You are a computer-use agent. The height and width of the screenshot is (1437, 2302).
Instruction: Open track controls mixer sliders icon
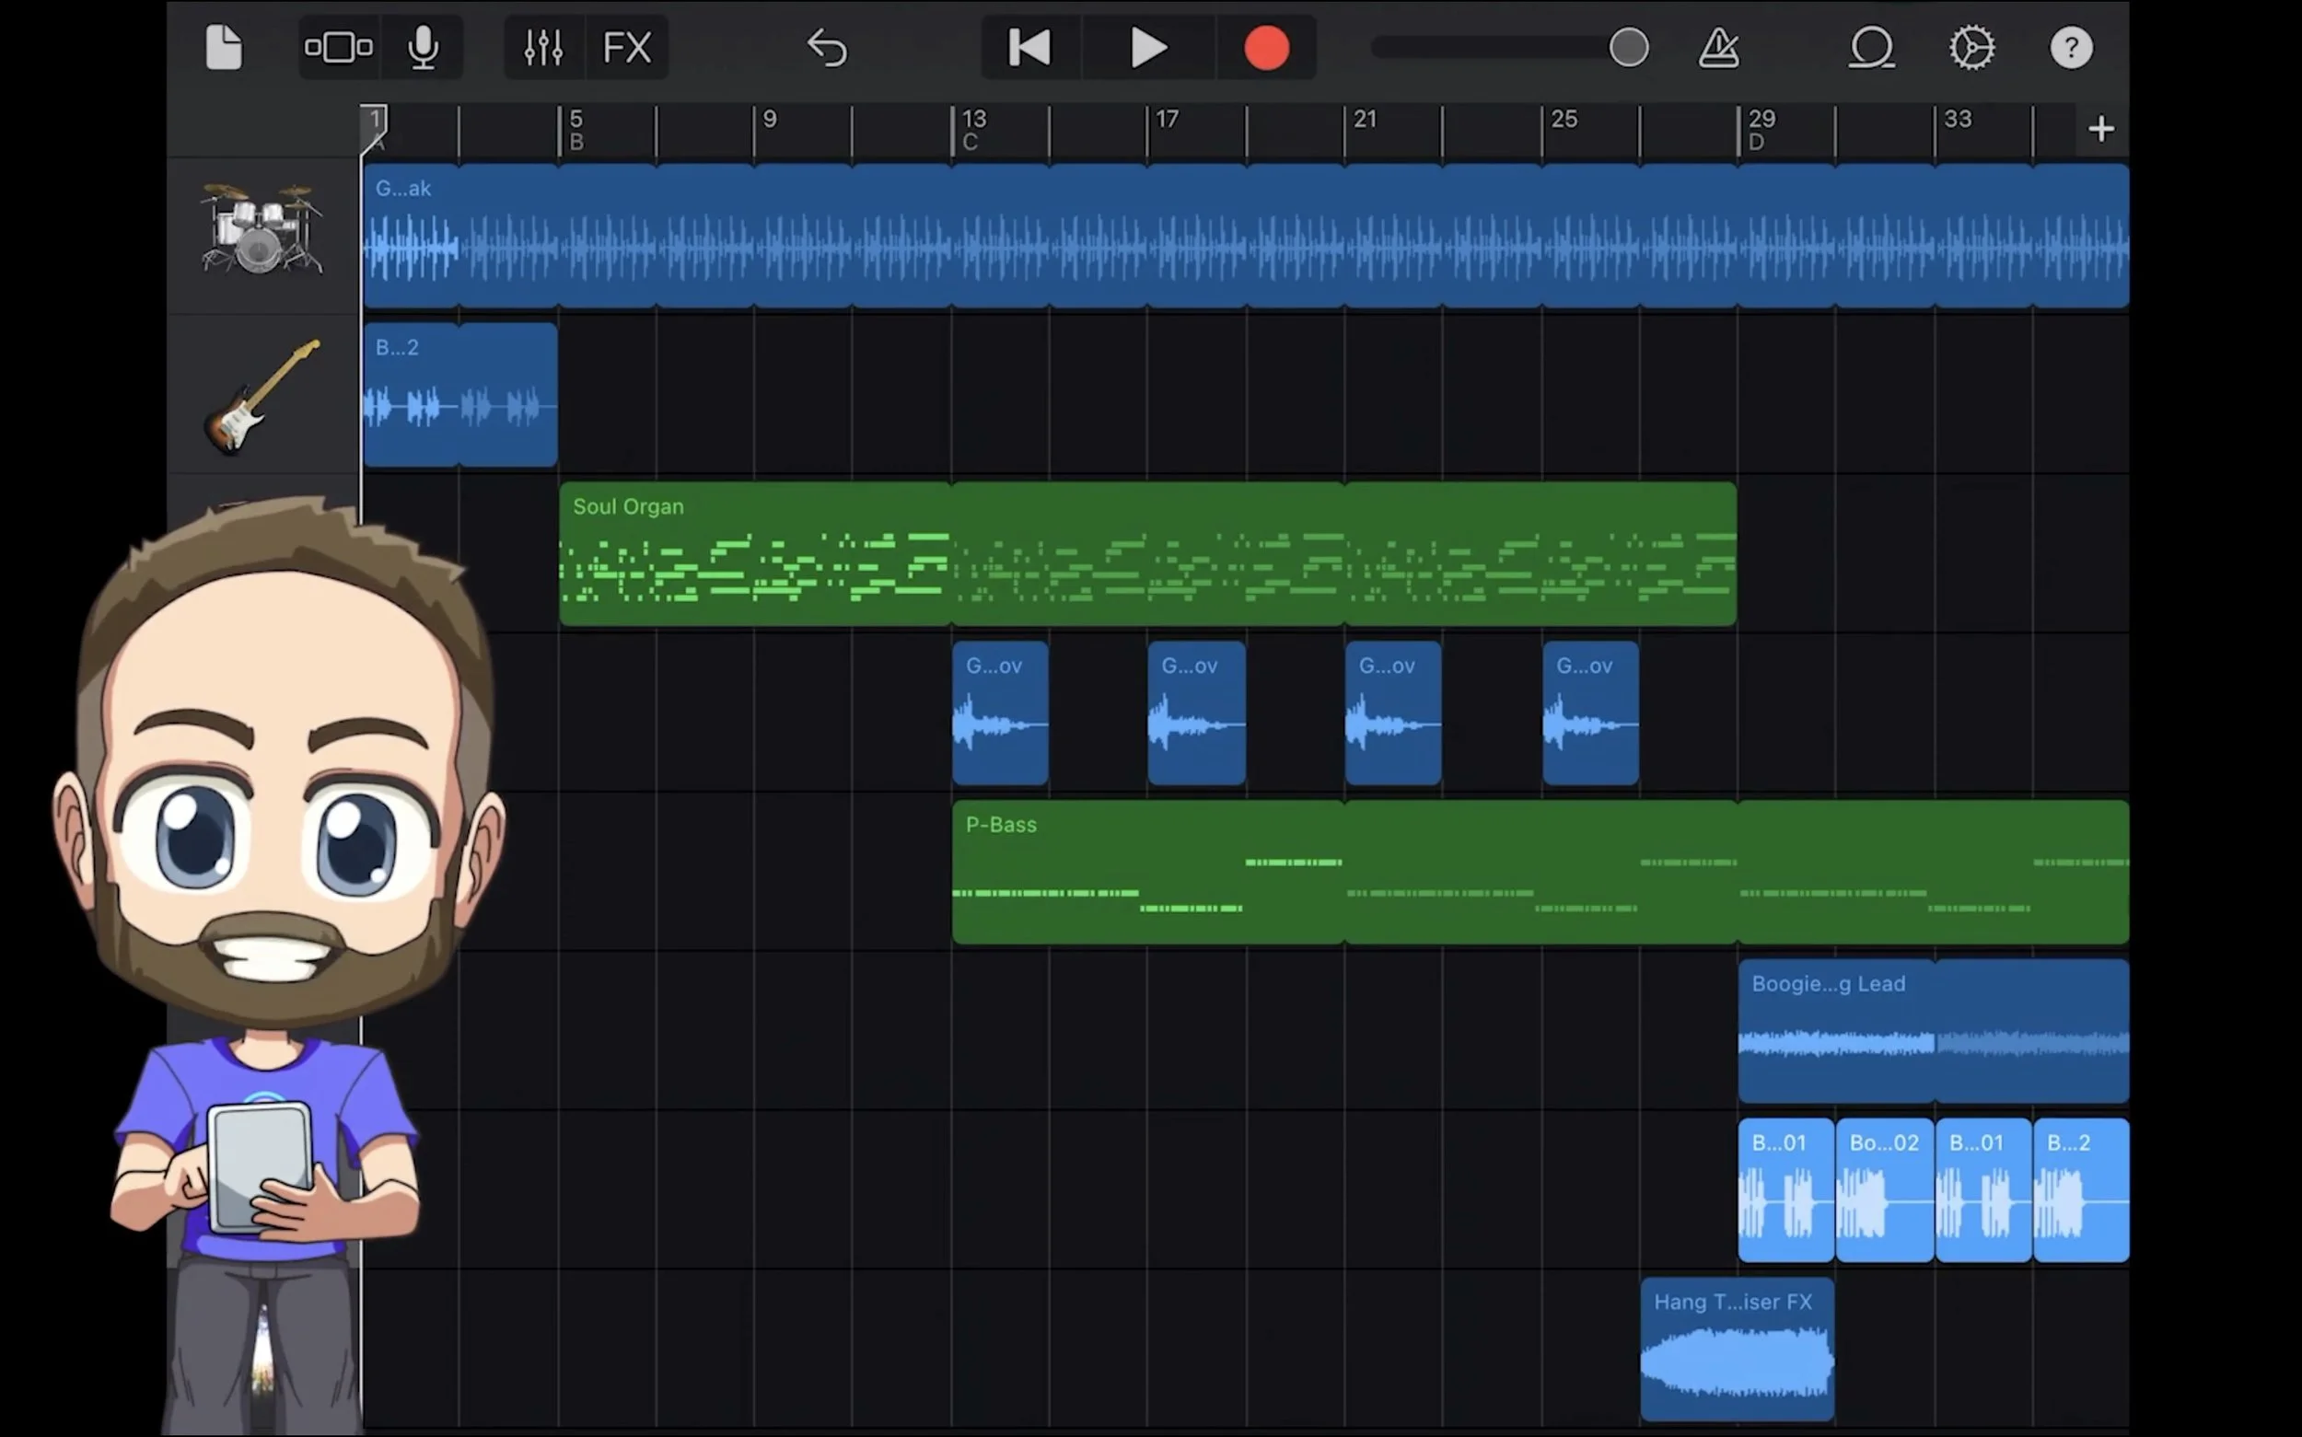543,48
